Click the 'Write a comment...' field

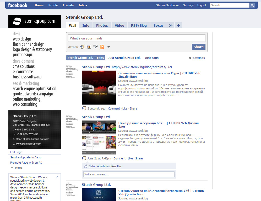click(x=129, y=174)
